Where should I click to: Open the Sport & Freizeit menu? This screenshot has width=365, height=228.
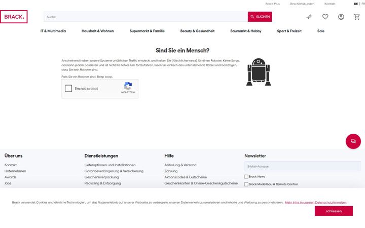289,31
